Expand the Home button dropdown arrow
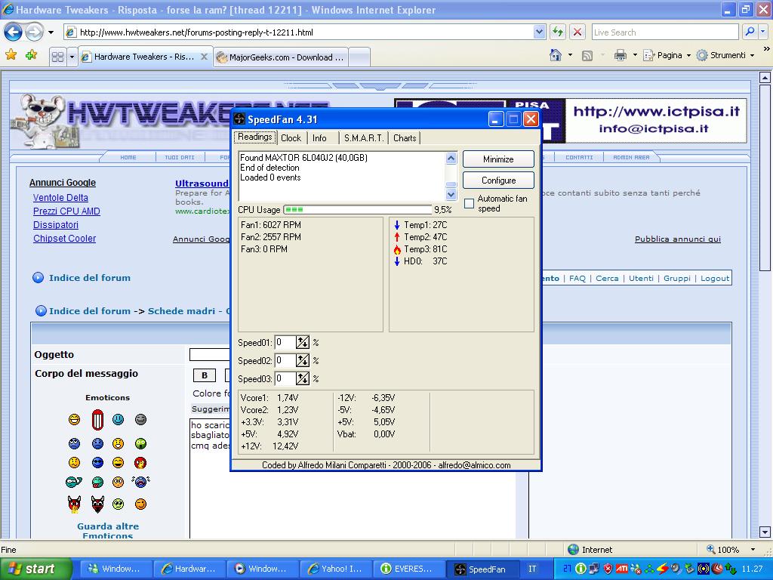Screen dimensions: 773x580 (x=571, y=55)
